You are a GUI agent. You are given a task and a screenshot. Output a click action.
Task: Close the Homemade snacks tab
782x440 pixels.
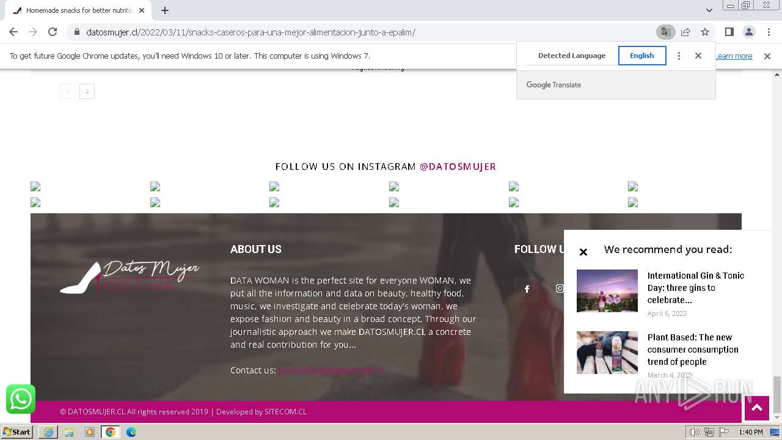[x=142, y=10]
